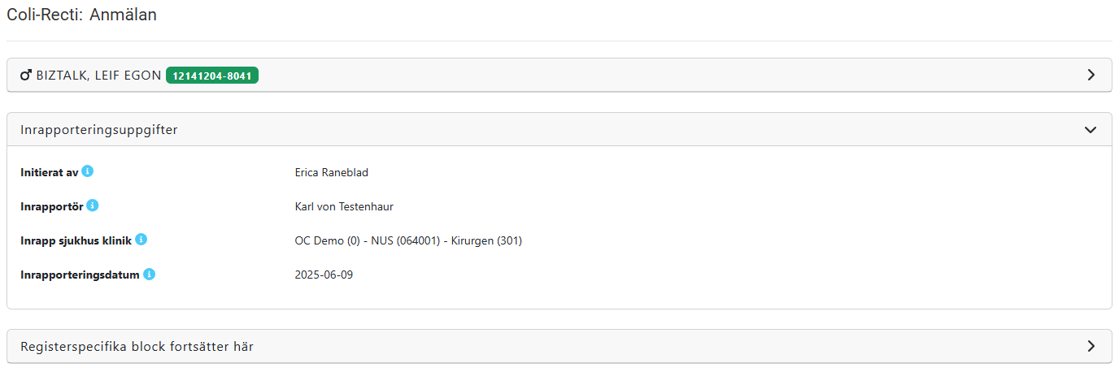
Task: Expand the patient panel via right chevron
Action: (x=1091, y=75)
